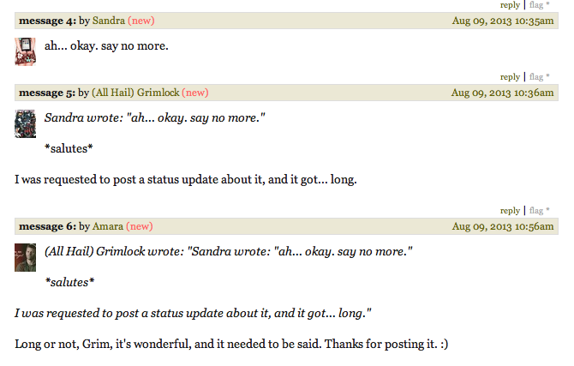
Task: Select the "message 4:" header label
Action: point(47,21)
